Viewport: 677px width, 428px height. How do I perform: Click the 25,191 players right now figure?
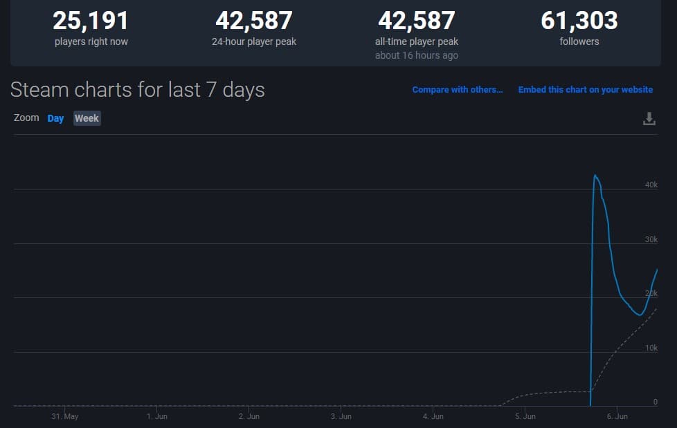[91, 20]
